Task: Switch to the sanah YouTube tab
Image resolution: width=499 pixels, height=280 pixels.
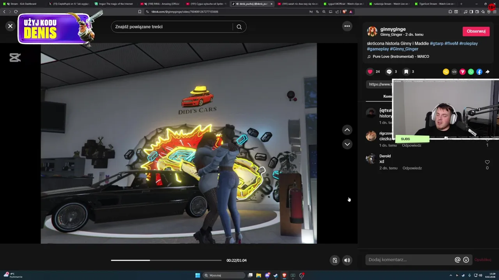Action: 297,4
